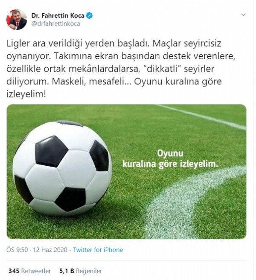The width and height of the screenshot is (256, 280).
Task: Click the word 'seyircisiz' in the tweet text
Action: tap(203, 44)
